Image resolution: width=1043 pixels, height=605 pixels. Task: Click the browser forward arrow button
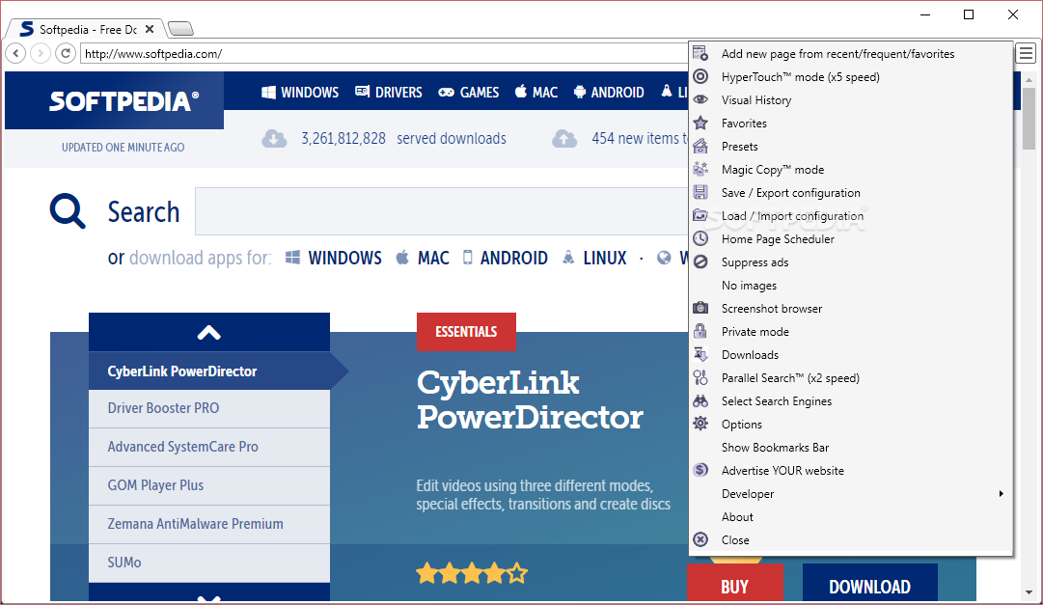pos(41,53)
